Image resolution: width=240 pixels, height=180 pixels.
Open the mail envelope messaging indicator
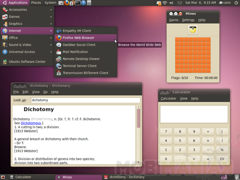(x=180, y=3)
